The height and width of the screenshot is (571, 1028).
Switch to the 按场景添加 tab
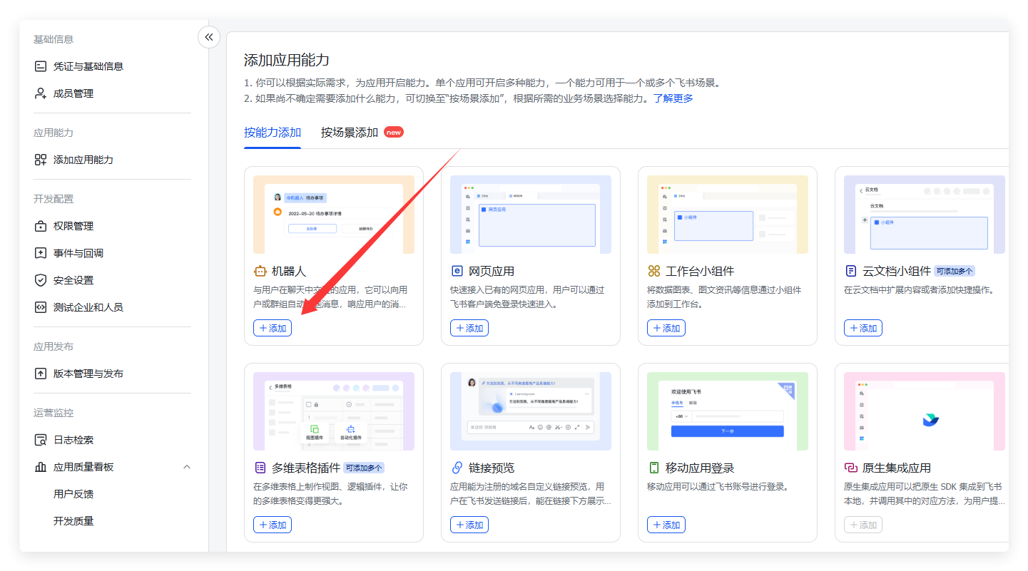[x=350, y=133]
